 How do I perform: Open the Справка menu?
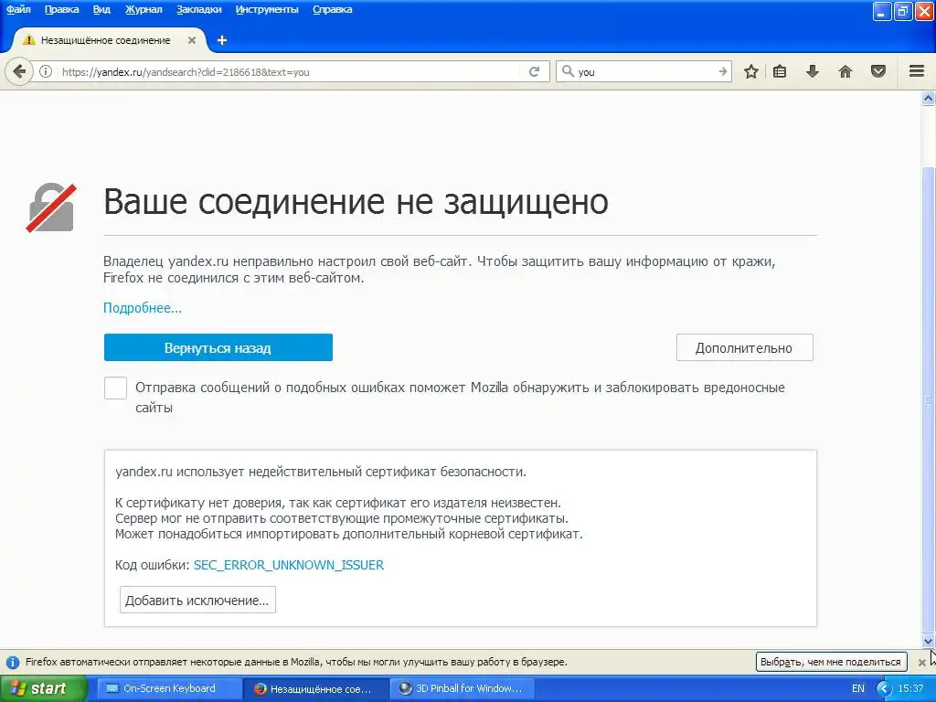tap(333, 9)
